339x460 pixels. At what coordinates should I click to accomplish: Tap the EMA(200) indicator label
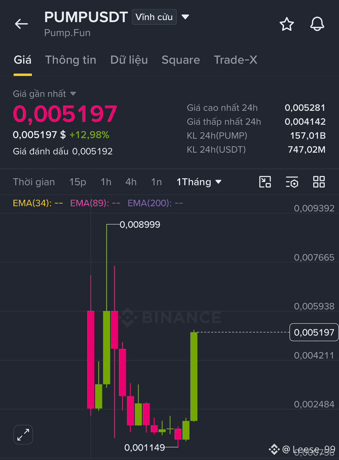(x=155, y=203)
